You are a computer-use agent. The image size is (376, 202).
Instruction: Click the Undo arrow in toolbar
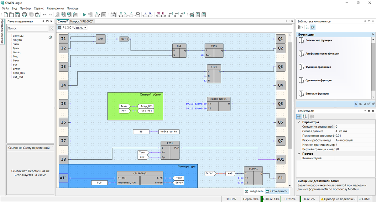click(44, 14)
